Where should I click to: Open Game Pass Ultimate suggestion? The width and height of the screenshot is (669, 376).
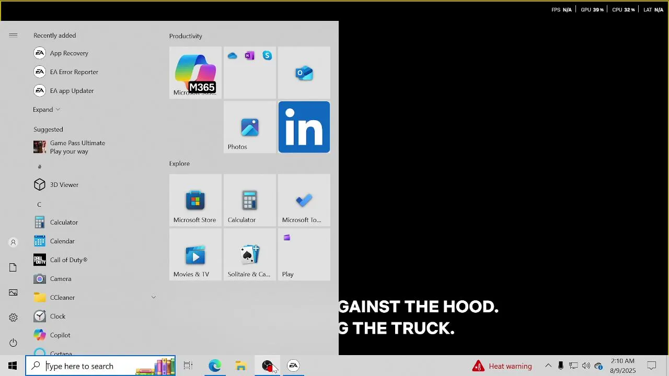pyautogui.click(x=94, y=147)
